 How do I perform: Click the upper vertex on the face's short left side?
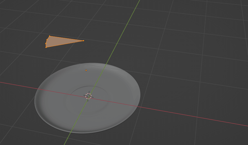pyautogui.click(x=47, y=40)
